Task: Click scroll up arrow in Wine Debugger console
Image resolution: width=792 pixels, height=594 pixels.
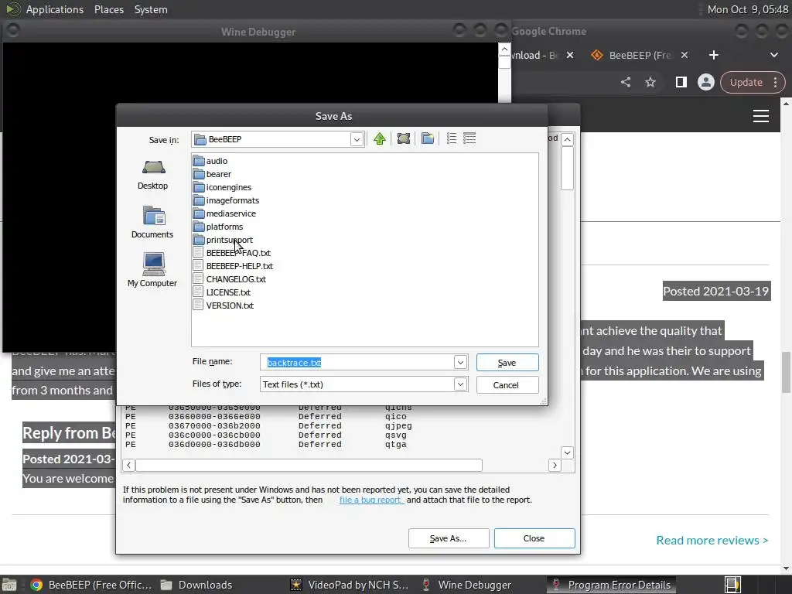Action: point(504,49)
